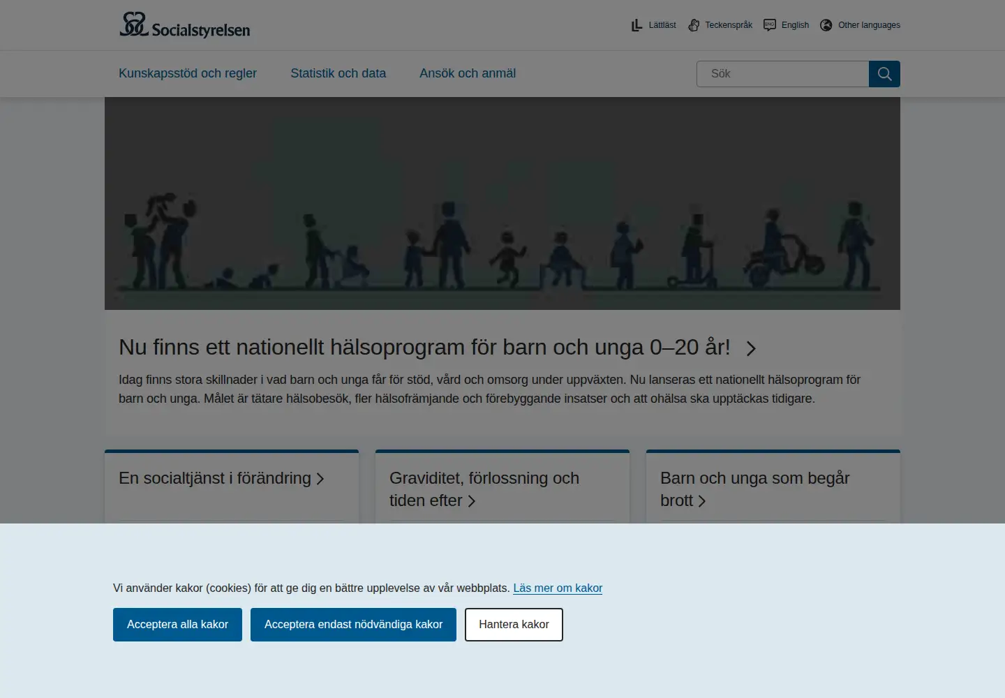This screenshot has height=698, width=1005.
Task: Open Graviditet, förlossning och tiden efter card
Action: pos(484,489)
